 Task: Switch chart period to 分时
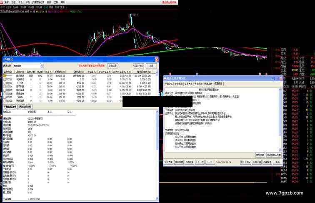coord(2,7)
